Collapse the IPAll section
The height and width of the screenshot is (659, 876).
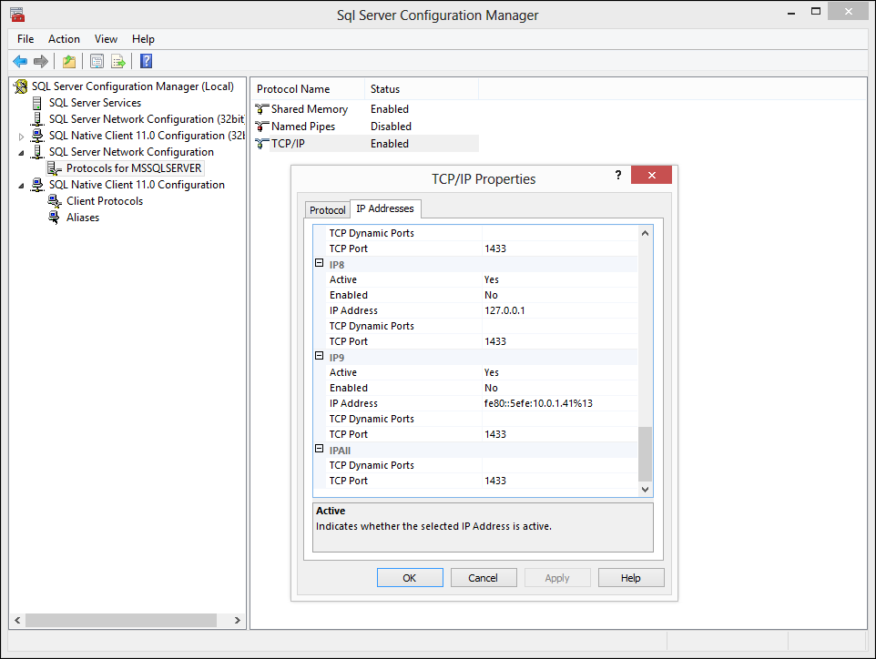coord(319,449)
